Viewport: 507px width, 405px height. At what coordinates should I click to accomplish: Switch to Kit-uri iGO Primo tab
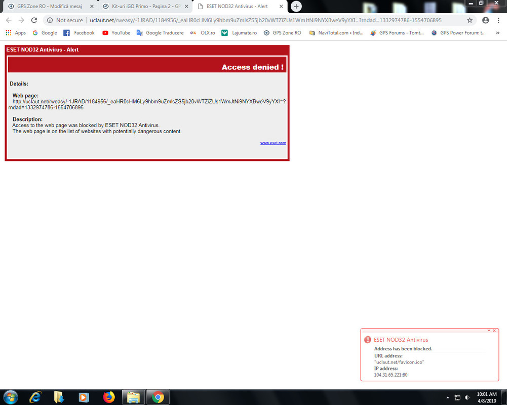click(x=145, y=7)
